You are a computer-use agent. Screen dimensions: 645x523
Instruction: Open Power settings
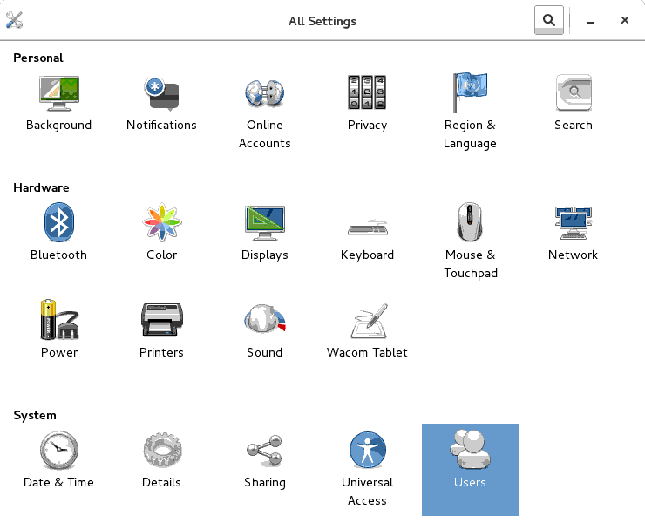[x=58, y=321]
